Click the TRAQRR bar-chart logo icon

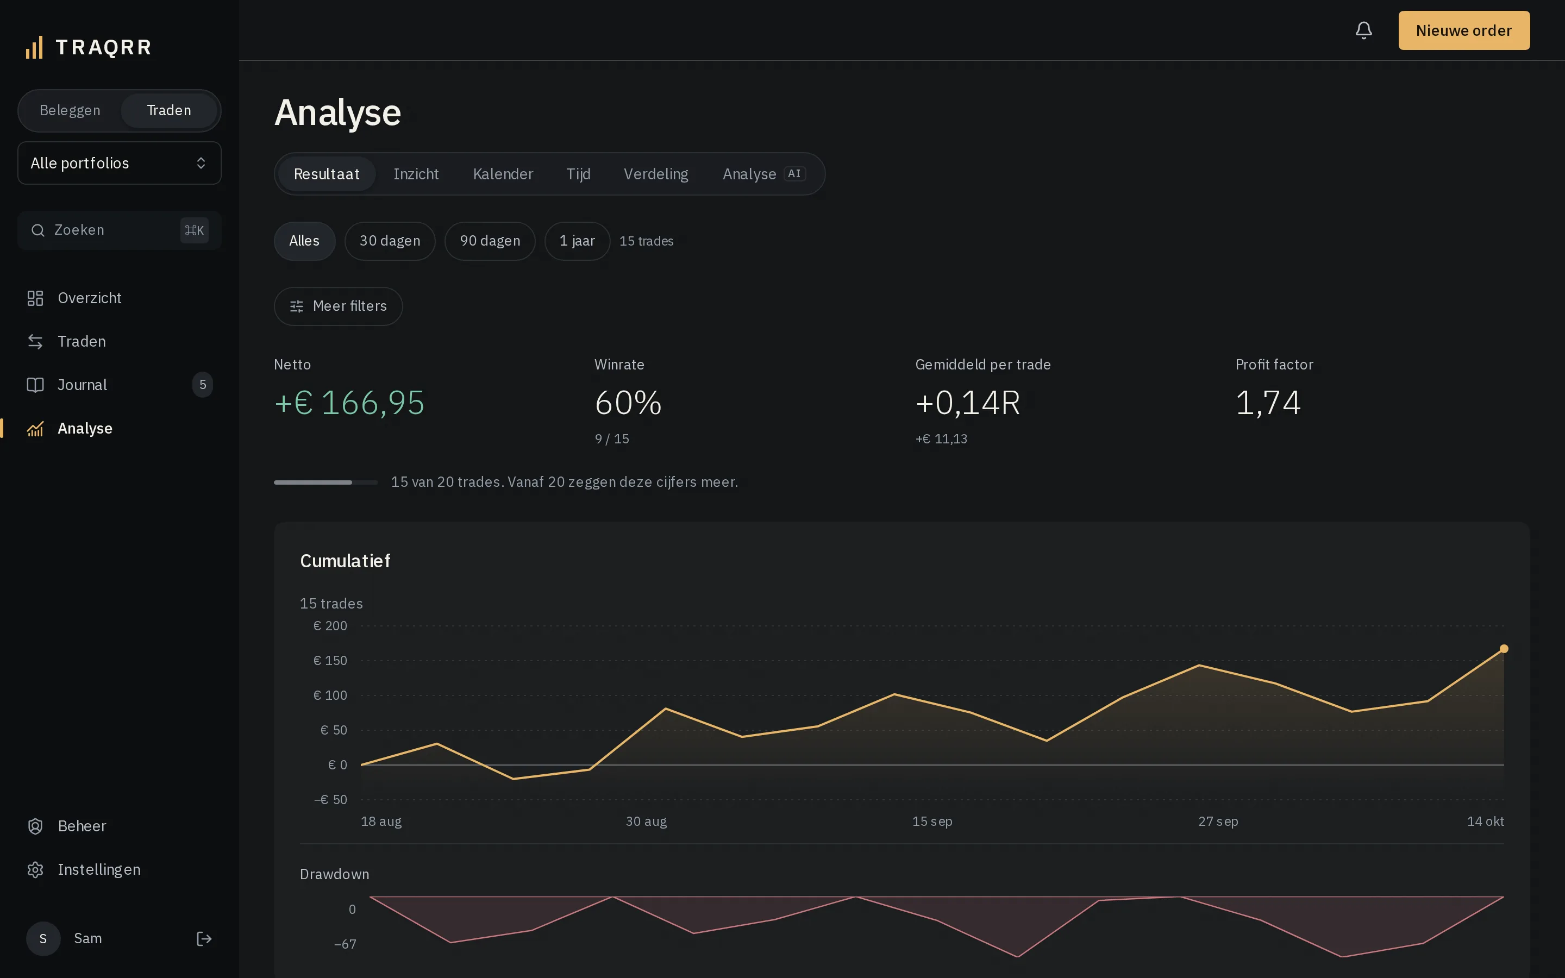point(34,47)
